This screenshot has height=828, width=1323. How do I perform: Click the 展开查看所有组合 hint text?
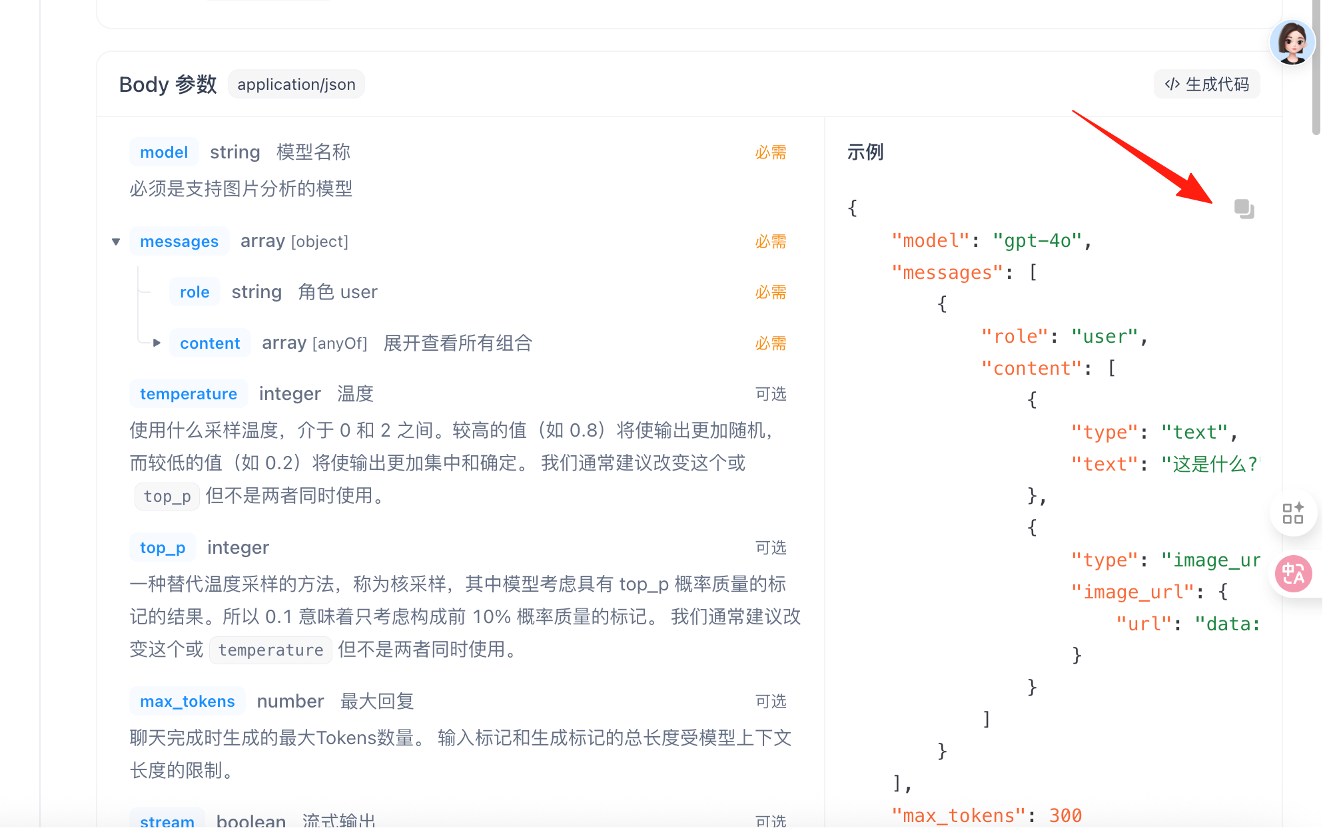[458, 343]
